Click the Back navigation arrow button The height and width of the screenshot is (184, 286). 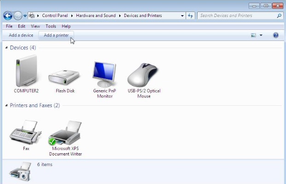point(8,16)
